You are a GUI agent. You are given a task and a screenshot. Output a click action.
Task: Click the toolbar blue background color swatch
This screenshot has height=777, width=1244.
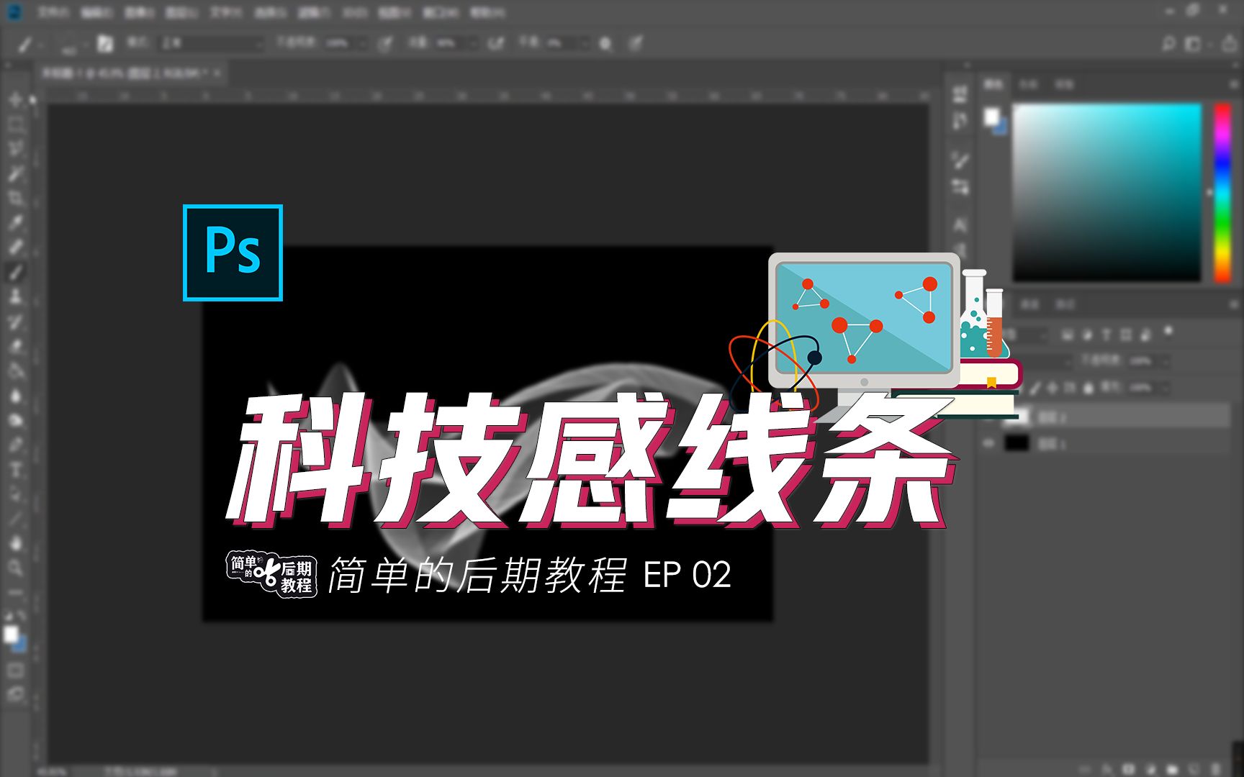tap(21, 645)
